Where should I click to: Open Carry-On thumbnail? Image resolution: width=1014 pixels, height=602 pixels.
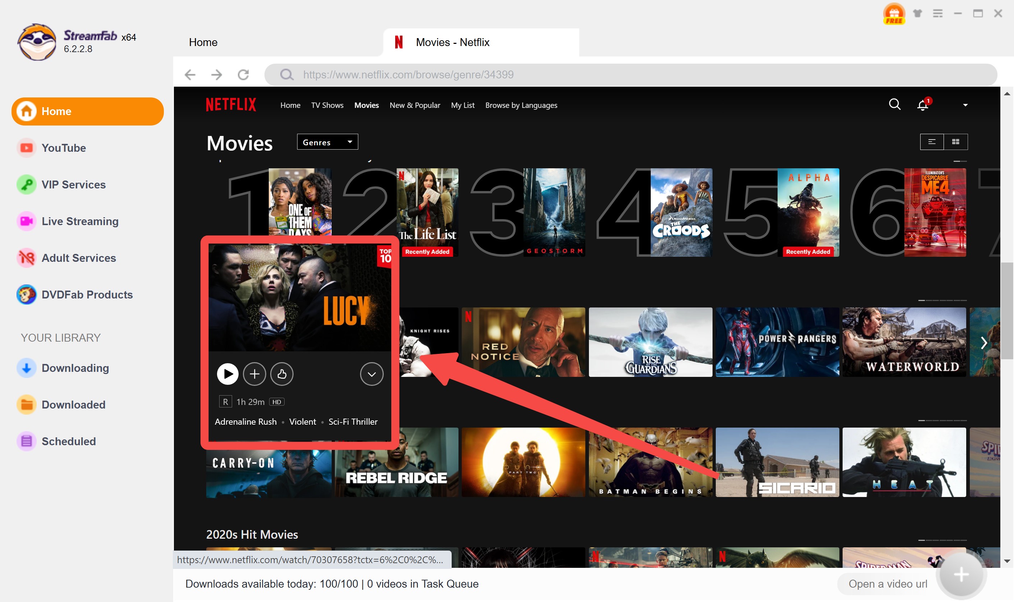[x=269, y=473]
